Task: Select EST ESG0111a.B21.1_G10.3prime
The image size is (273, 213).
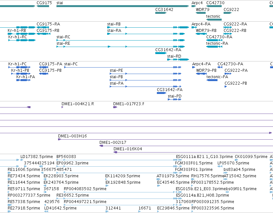Action: pyautogui.click(x=204, y=157)
